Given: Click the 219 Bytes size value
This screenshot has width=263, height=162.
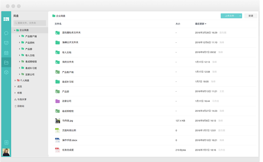Looking at the screenshot, I should pyautogui.click(x=181, y=150).
